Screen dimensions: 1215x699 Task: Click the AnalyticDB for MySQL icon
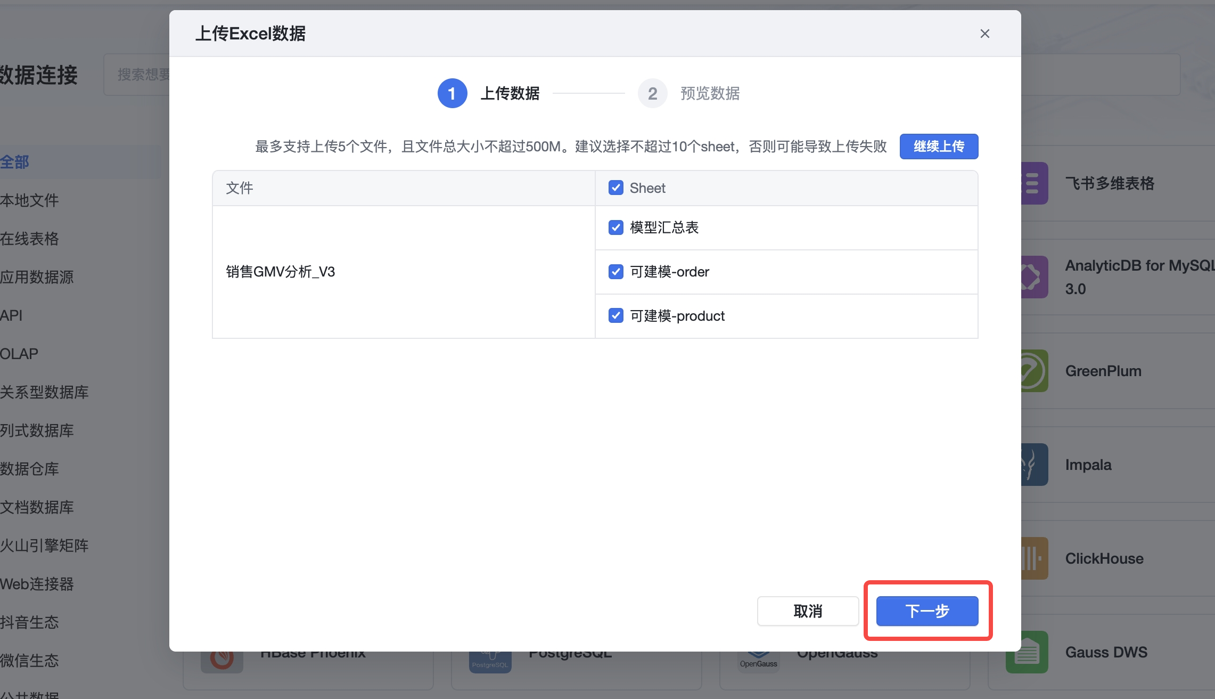coord(1035,277)
